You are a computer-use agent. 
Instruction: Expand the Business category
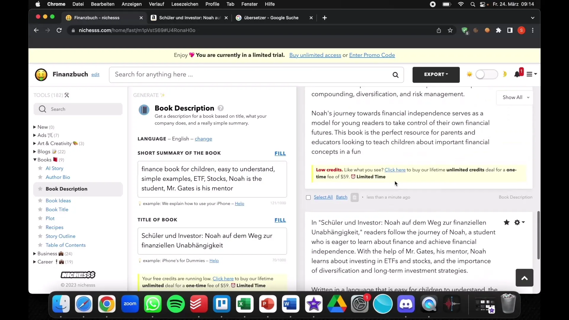point(35,254)
